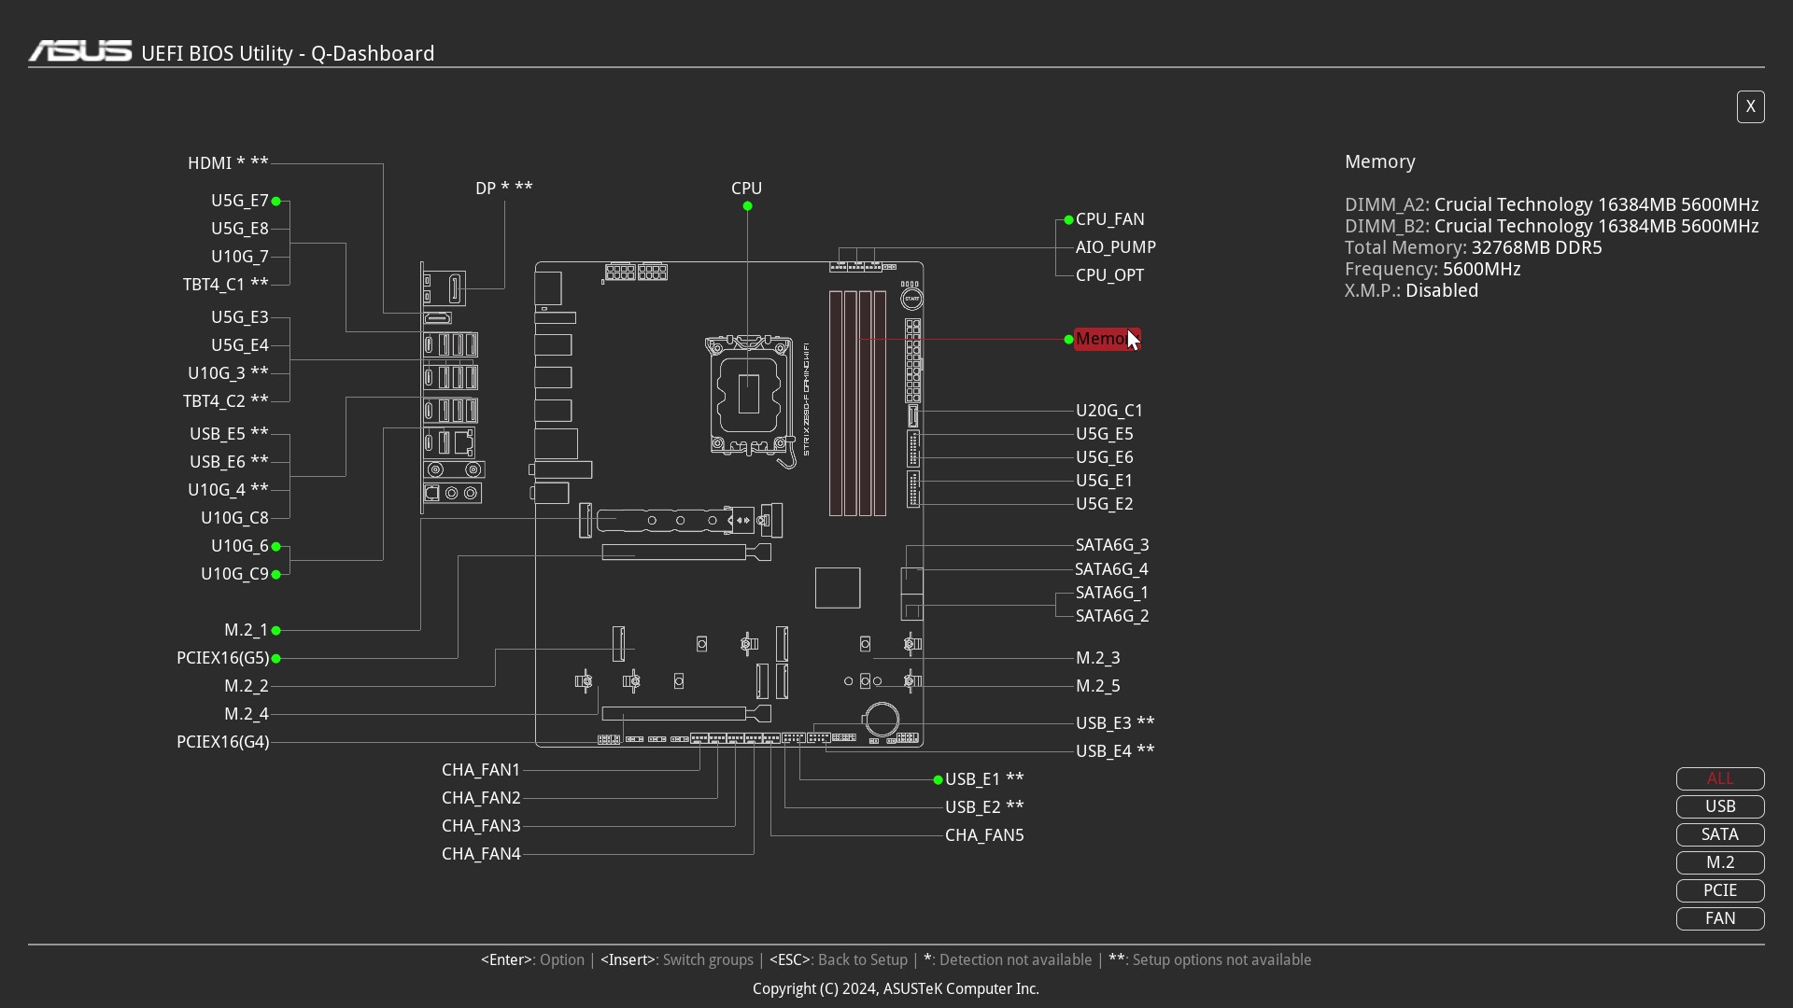
Task: Show only M.2 slots filter
Action: pyautogui.click(x=1720, y=862)
